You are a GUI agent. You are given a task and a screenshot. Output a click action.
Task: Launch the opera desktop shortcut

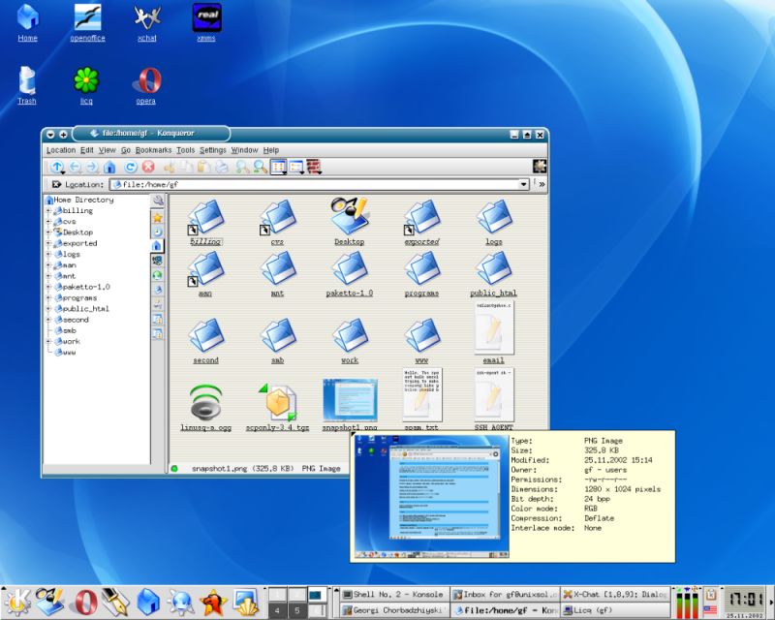[x=146, y=79]
